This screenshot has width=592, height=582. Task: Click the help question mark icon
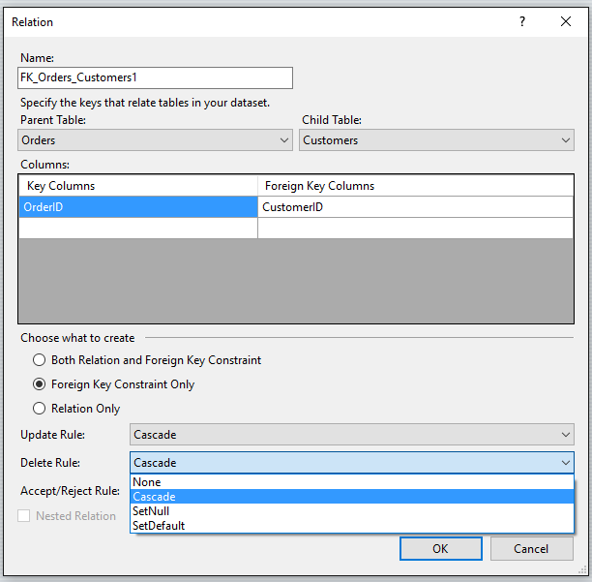click(x=522, y=21)
